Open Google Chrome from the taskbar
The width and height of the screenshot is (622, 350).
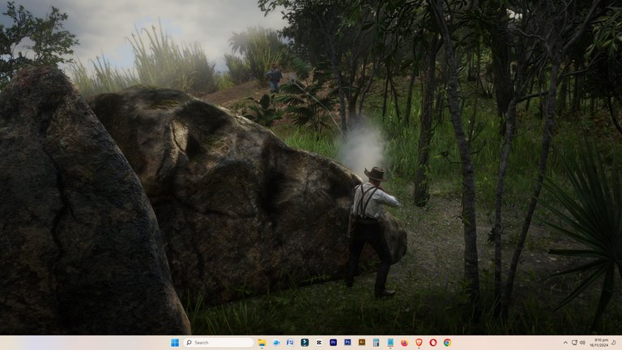point(447,343)
